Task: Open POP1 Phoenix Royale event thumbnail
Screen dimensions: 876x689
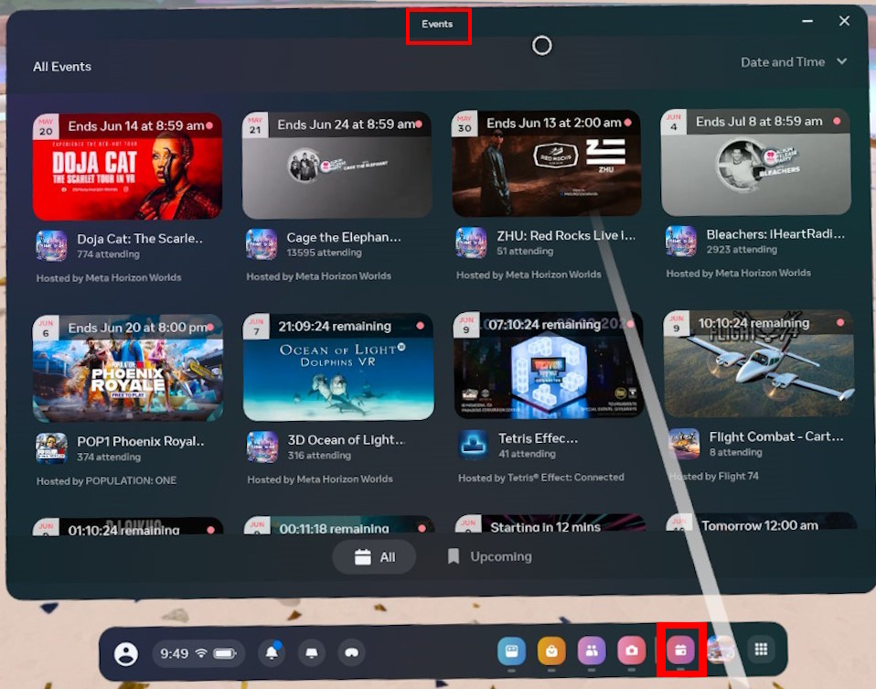Action: pyautogui.click(x=127, y=368)
